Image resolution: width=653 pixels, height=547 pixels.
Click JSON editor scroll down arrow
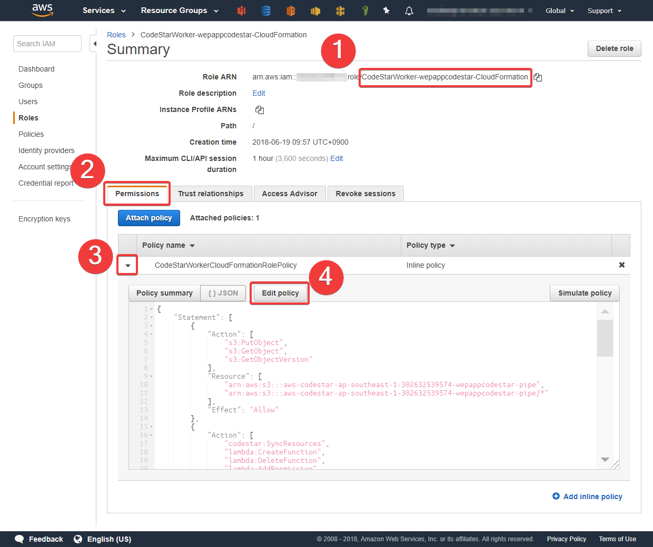click(x=605, y=460)
